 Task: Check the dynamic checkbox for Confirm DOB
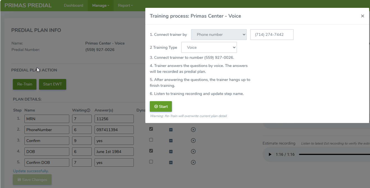tap(151, 162)
